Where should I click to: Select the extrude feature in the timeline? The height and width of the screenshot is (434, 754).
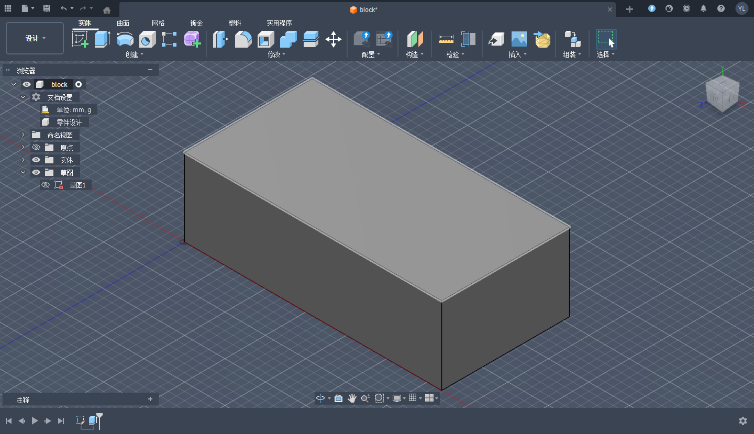(x=93, y=420)
